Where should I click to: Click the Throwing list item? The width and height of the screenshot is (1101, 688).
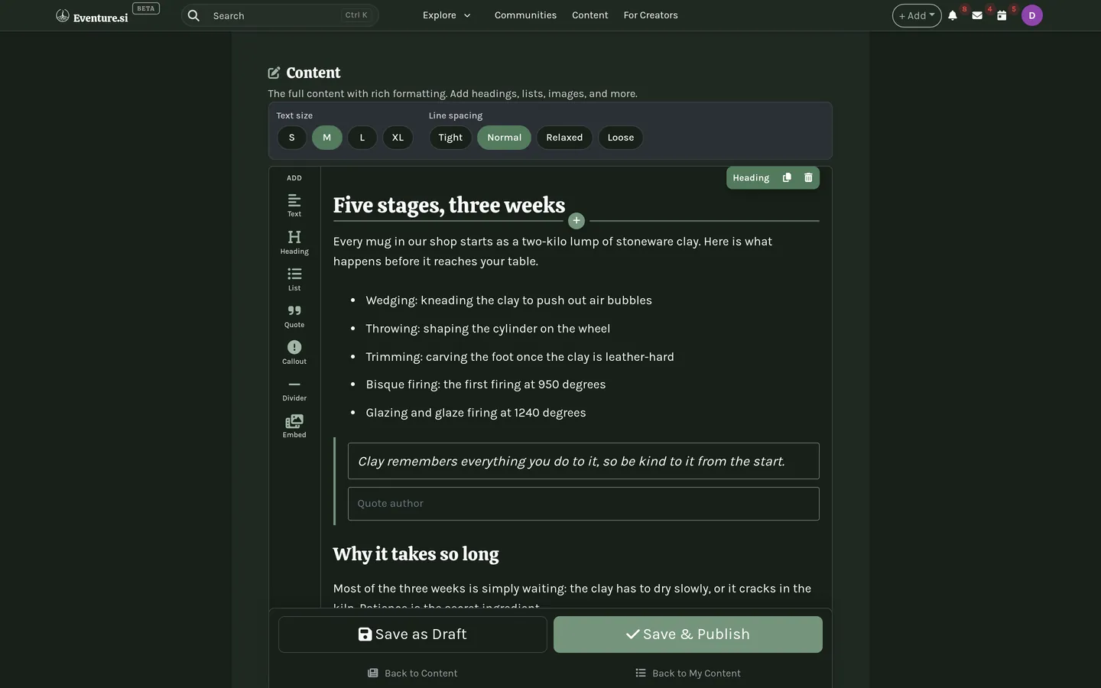pyautogui.click(x=488, y=329)
